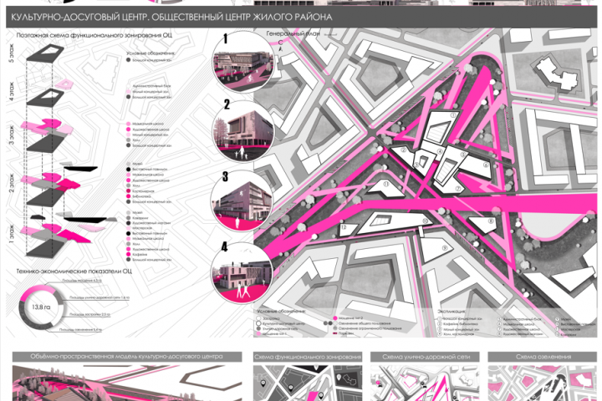
Task: Open the Схема улично-дорожной сети header
Action: click(x=425, y=357)
